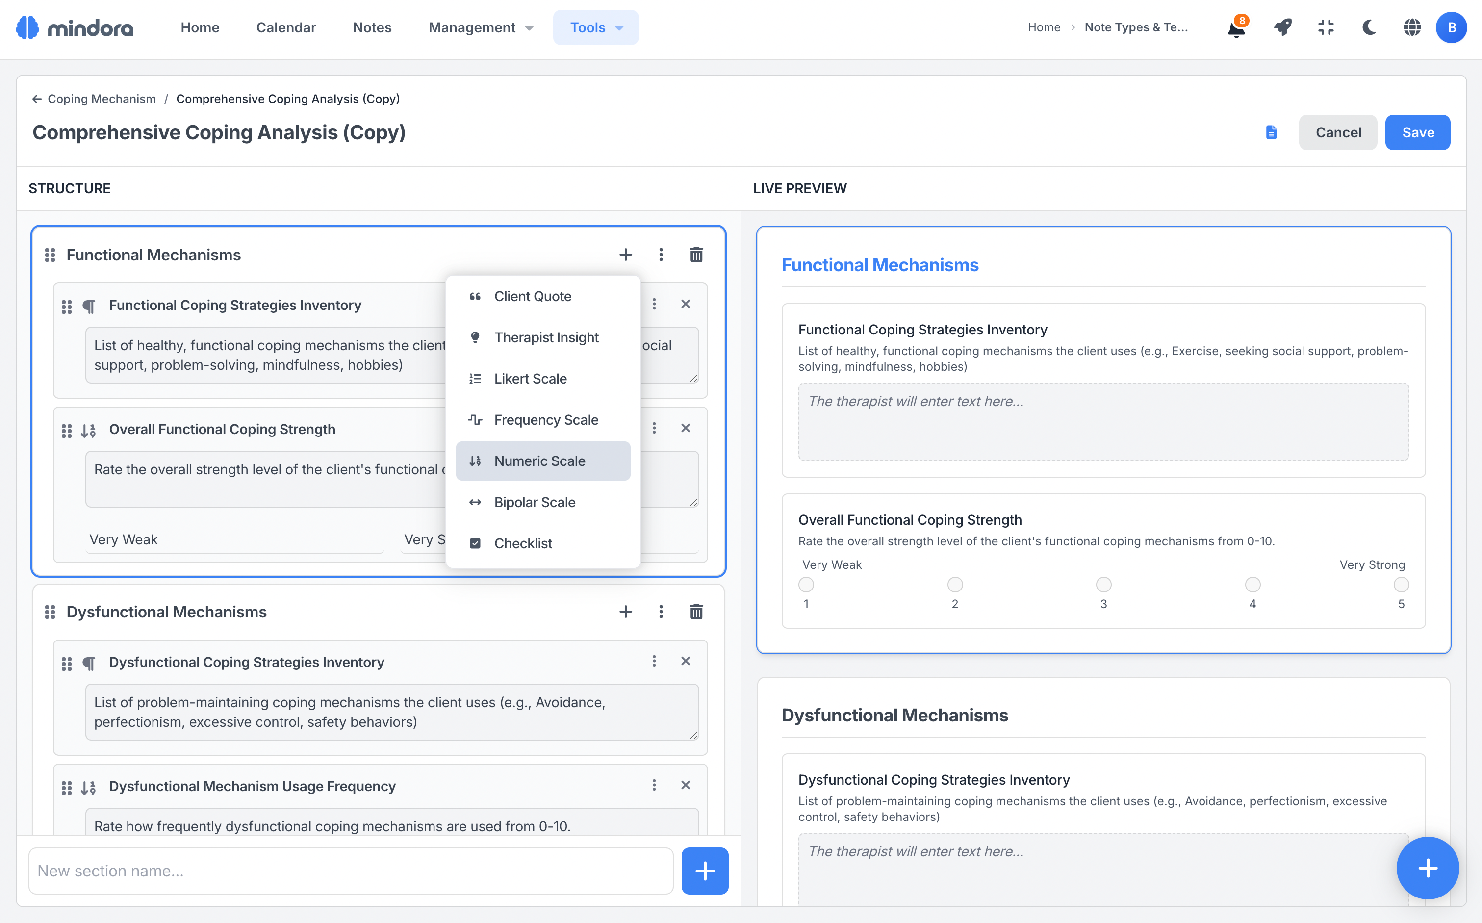Grab the Dysfunctional Mechanism Usage Frequency drag handle
Screen dimensions: 1482x923
67,788
